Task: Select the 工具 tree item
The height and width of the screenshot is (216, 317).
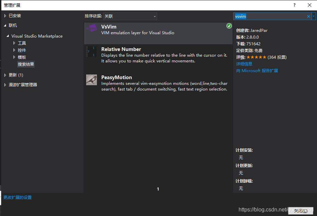Action: [22, 43]
